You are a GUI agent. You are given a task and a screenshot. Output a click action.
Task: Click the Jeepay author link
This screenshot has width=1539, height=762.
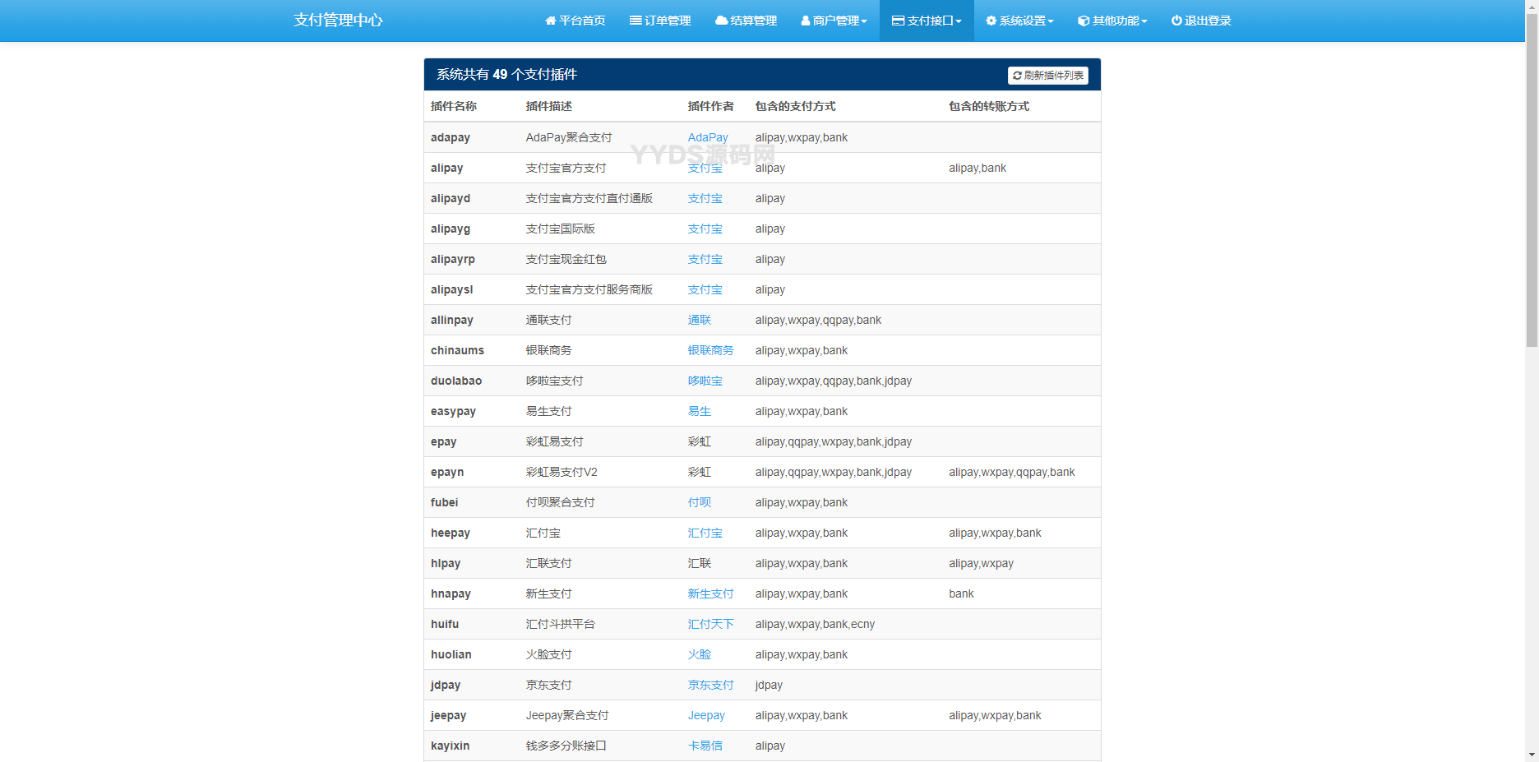pos(705,715)
